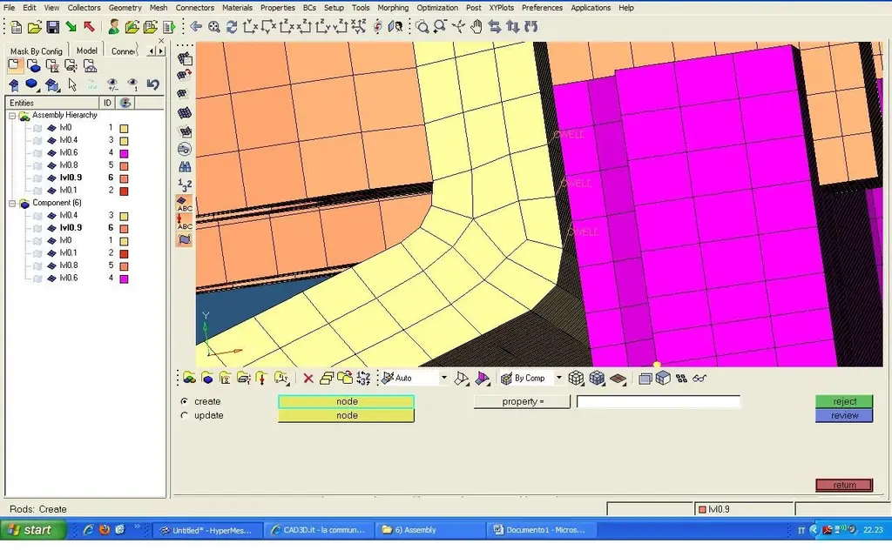
Task: Click the undo arrow in model browser
Action: [x=153, y=84]
